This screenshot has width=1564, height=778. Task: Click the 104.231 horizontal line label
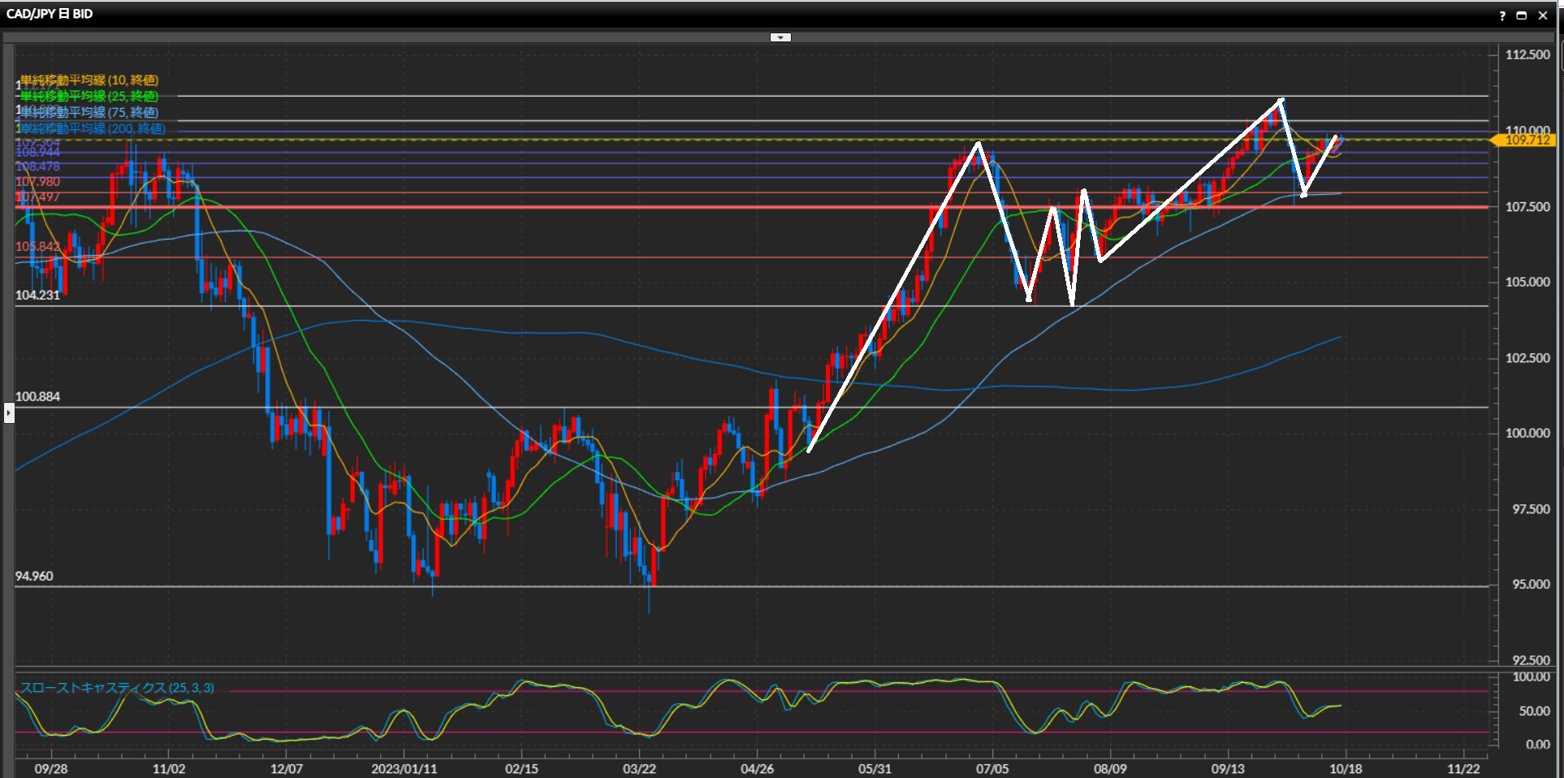pos(37,296)
